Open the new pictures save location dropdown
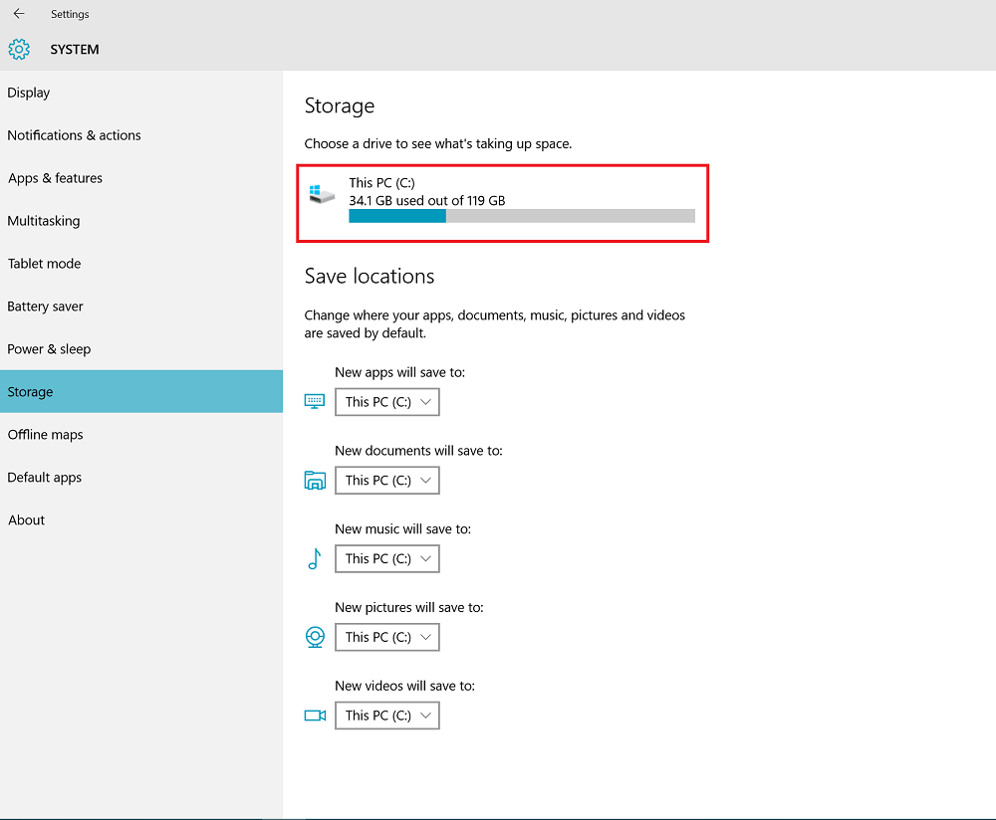This screenshot has height=820, width=996. 387,637
